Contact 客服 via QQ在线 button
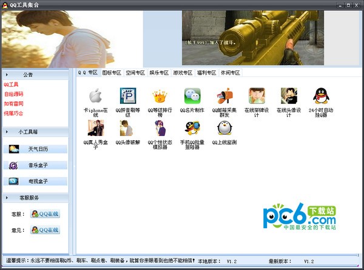Screen dimensions: 364x270 (x=45, y=214)
